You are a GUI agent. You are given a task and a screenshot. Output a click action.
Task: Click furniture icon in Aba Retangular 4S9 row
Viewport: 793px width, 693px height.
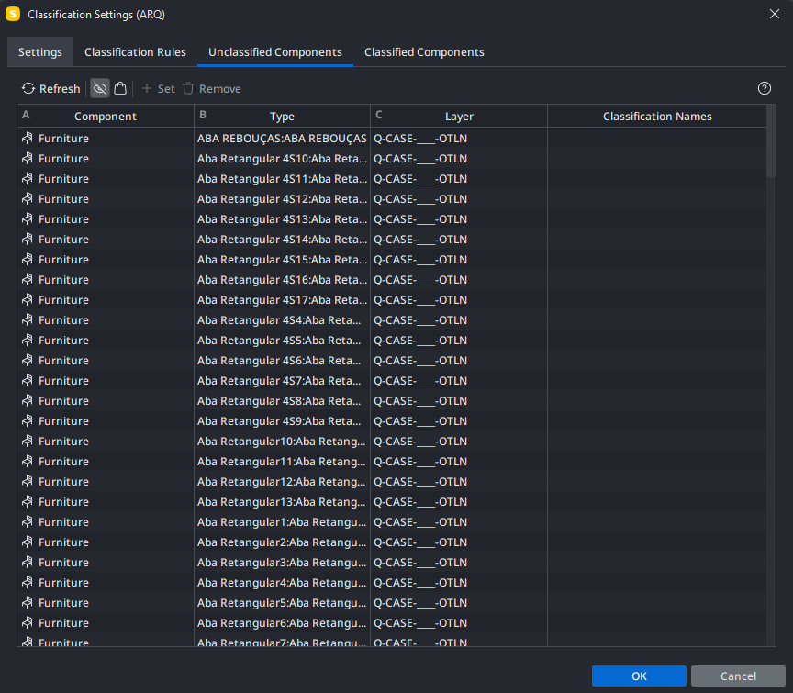pos(28,421)
